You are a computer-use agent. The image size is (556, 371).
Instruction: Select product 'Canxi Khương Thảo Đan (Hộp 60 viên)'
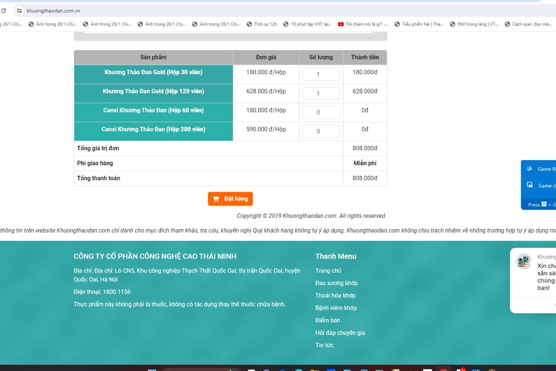pyautogui.click(x=153, y=110)
